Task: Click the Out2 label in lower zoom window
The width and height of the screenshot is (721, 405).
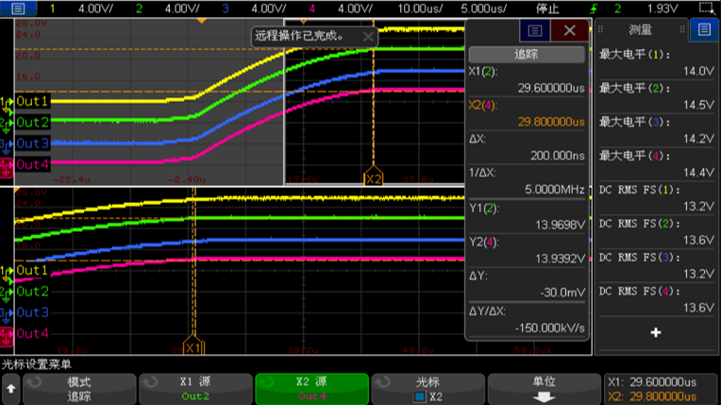Action: (x=32, y=292)
